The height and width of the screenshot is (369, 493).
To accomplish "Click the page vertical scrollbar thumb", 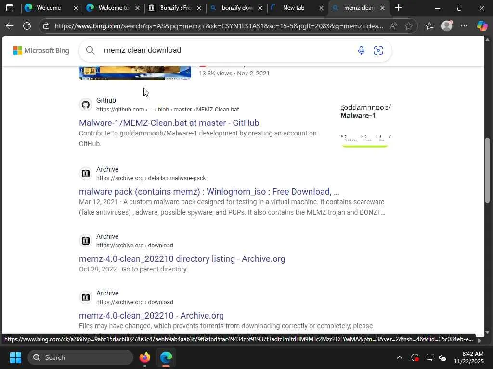I will click(487, 171).
